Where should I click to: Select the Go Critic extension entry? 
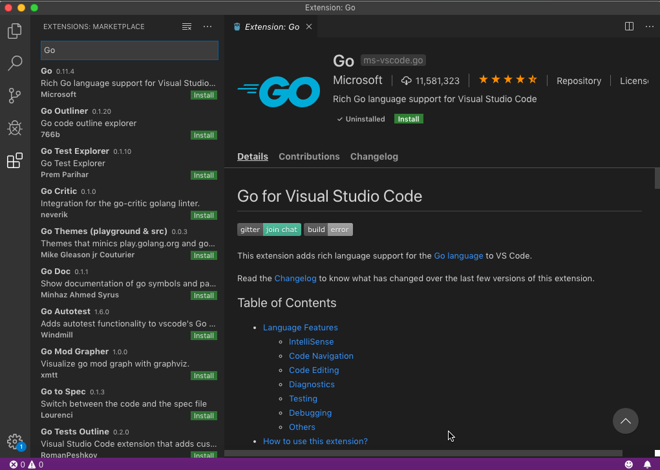129,202
